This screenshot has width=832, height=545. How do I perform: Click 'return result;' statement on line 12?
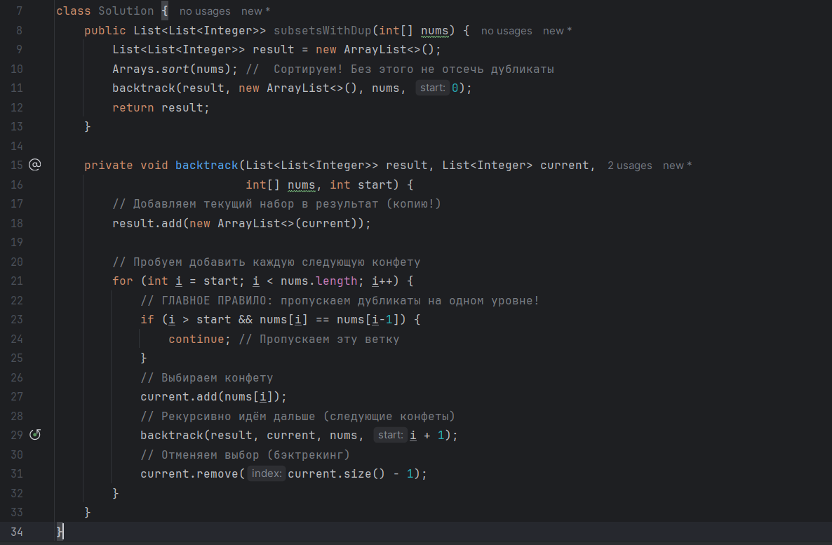161,108
